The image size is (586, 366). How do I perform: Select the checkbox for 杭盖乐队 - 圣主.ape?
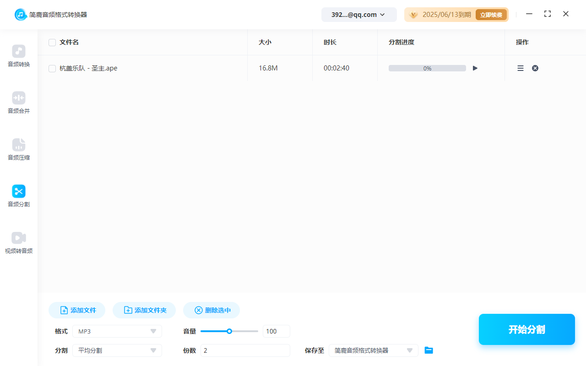click(52, 68)
